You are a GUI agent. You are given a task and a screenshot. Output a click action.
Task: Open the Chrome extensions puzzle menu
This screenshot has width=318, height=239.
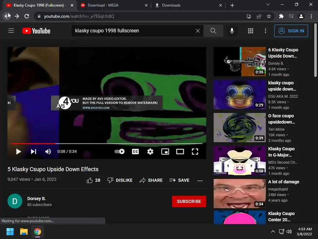(281, 16)
